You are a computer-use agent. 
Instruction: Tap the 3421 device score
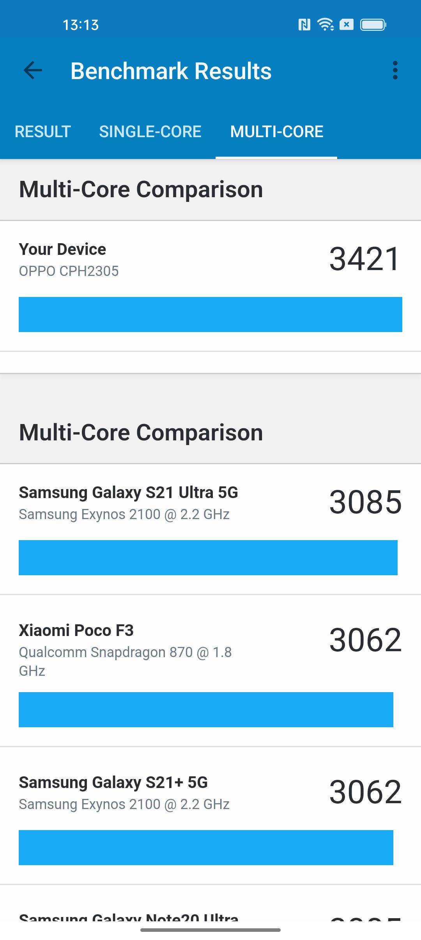[x=364, y=259]
